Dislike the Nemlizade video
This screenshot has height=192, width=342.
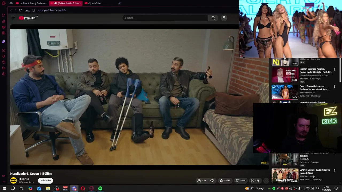pyautogui.click(x=212, y=181)
